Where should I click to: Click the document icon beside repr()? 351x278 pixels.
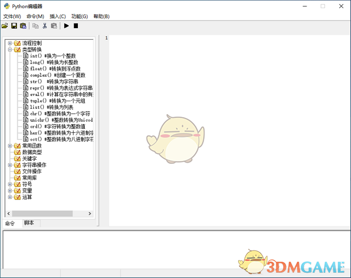click(x=26, y=88)
